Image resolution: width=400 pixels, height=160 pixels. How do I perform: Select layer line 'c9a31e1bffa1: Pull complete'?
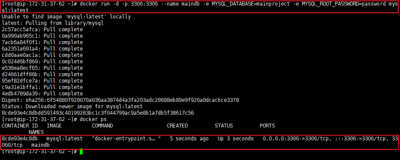[42, 87]
